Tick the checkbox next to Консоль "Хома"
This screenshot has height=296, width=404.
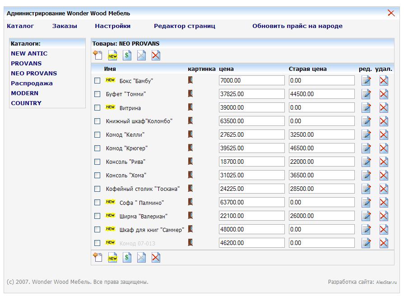(97, 176)
